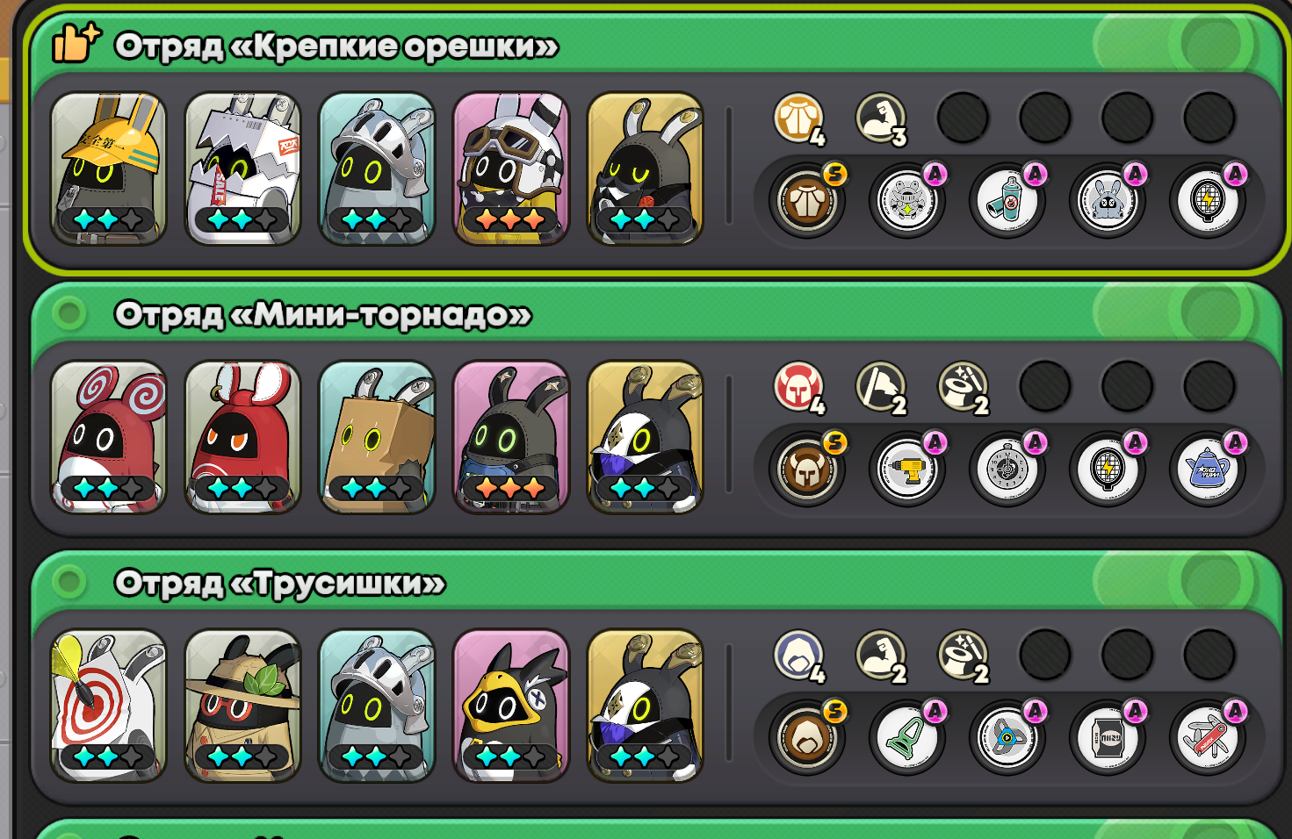Select the knight helmet bunny in Трусишки

378,706
